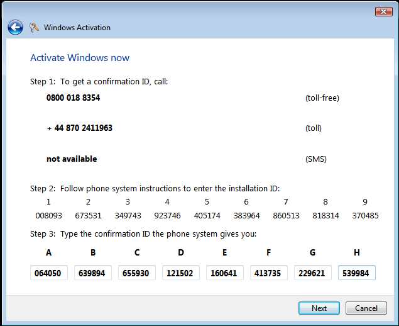The width and height of the screenshot is (399, 326).
Task: Select field E containing 160641
Action: 225,273
